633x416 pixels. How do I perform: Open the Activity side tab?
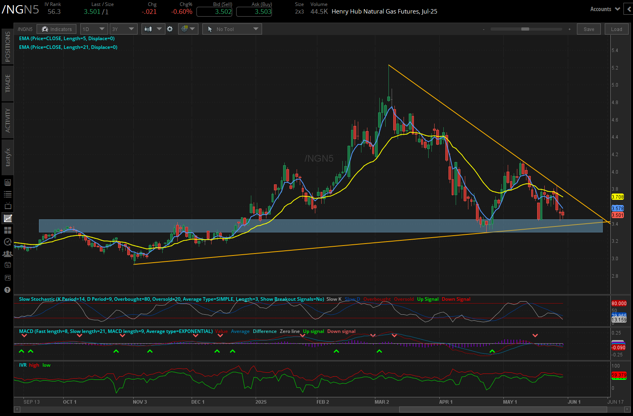coord(8,120)
